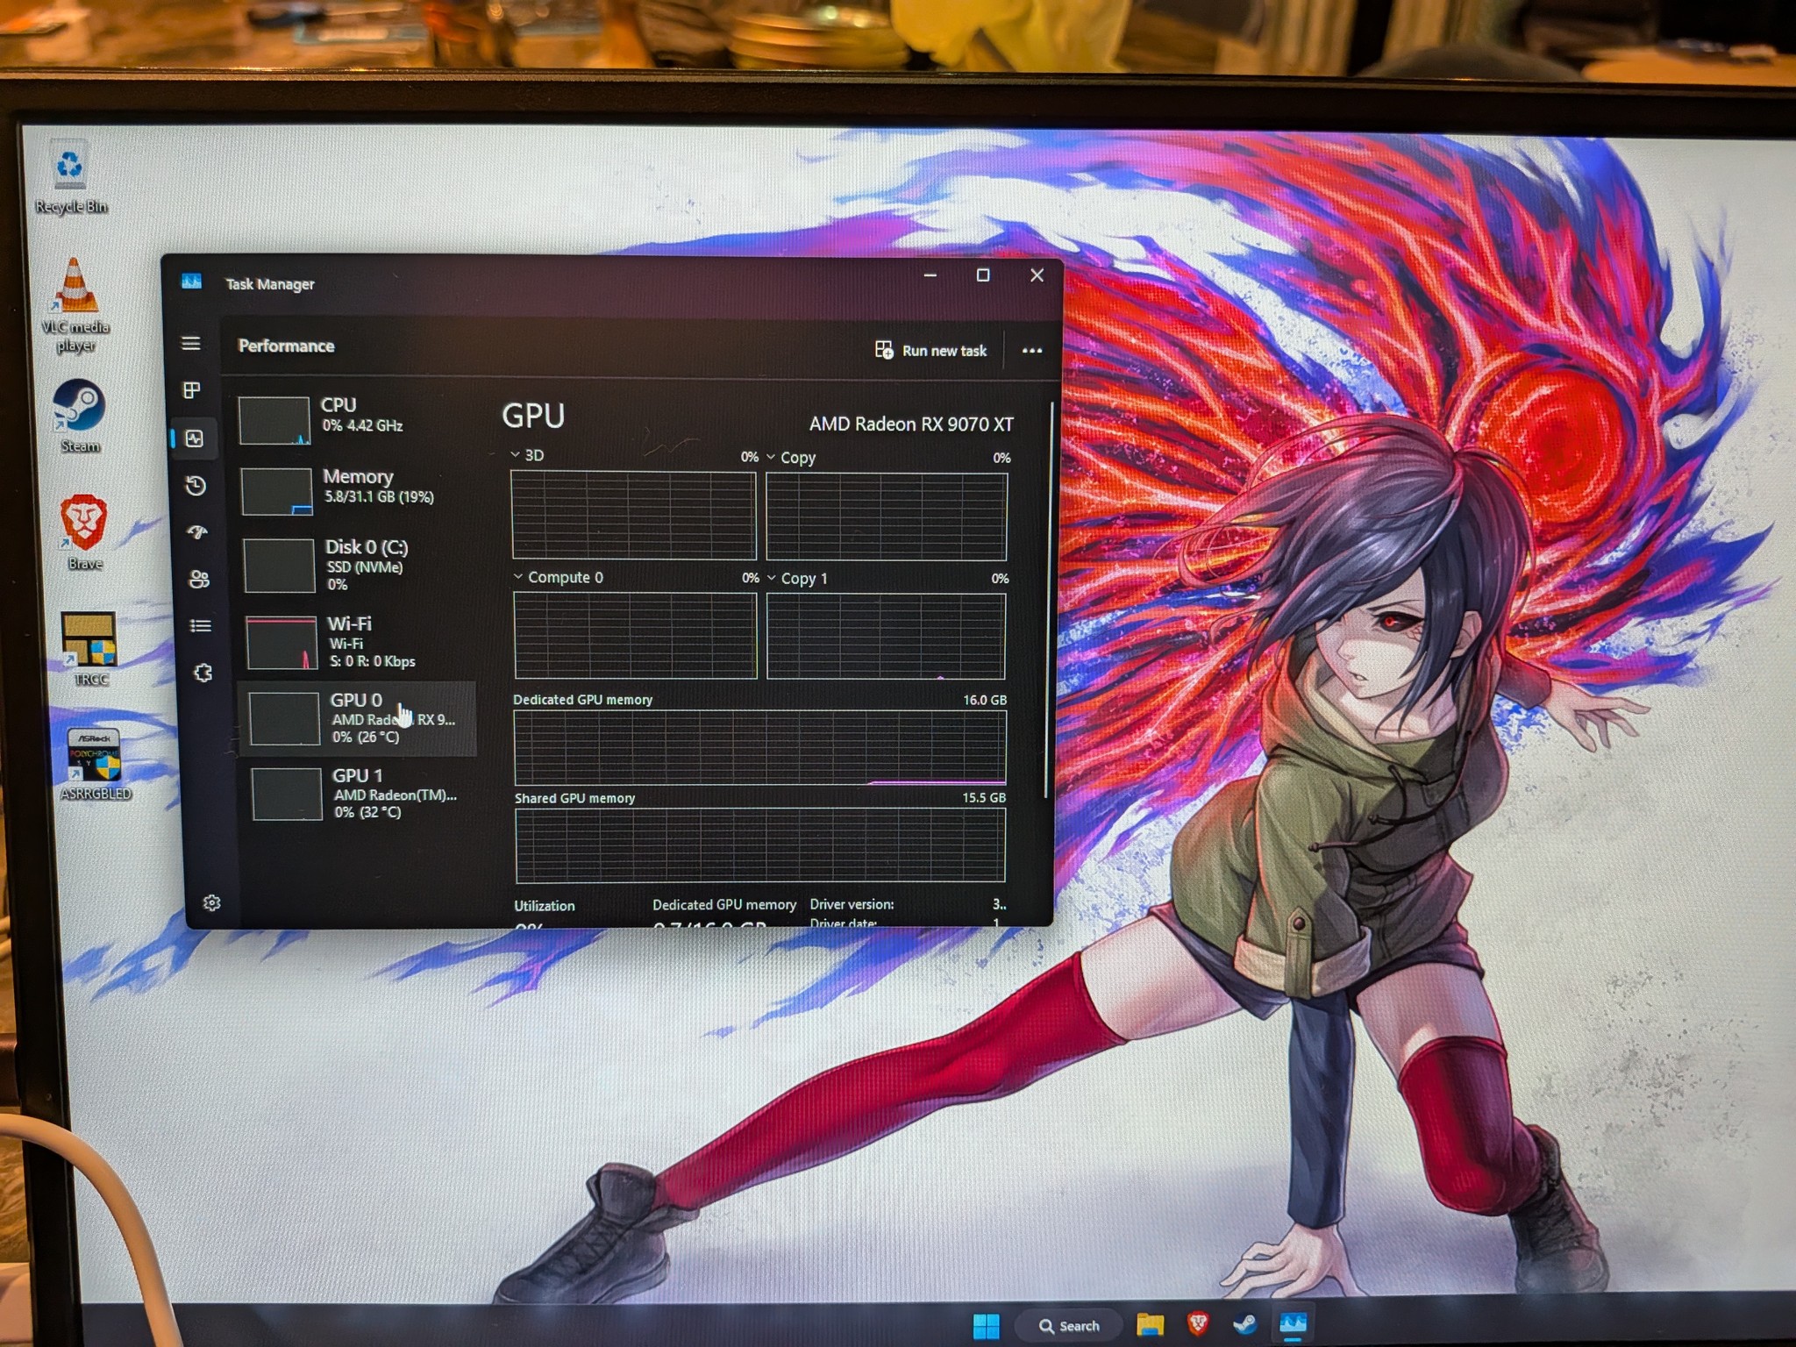Open the Processes page icon in sidebar

[191, 390]
